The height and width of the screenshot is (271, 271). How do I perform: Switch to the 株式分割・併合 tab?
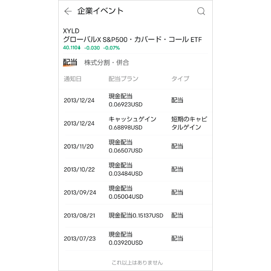106,62
